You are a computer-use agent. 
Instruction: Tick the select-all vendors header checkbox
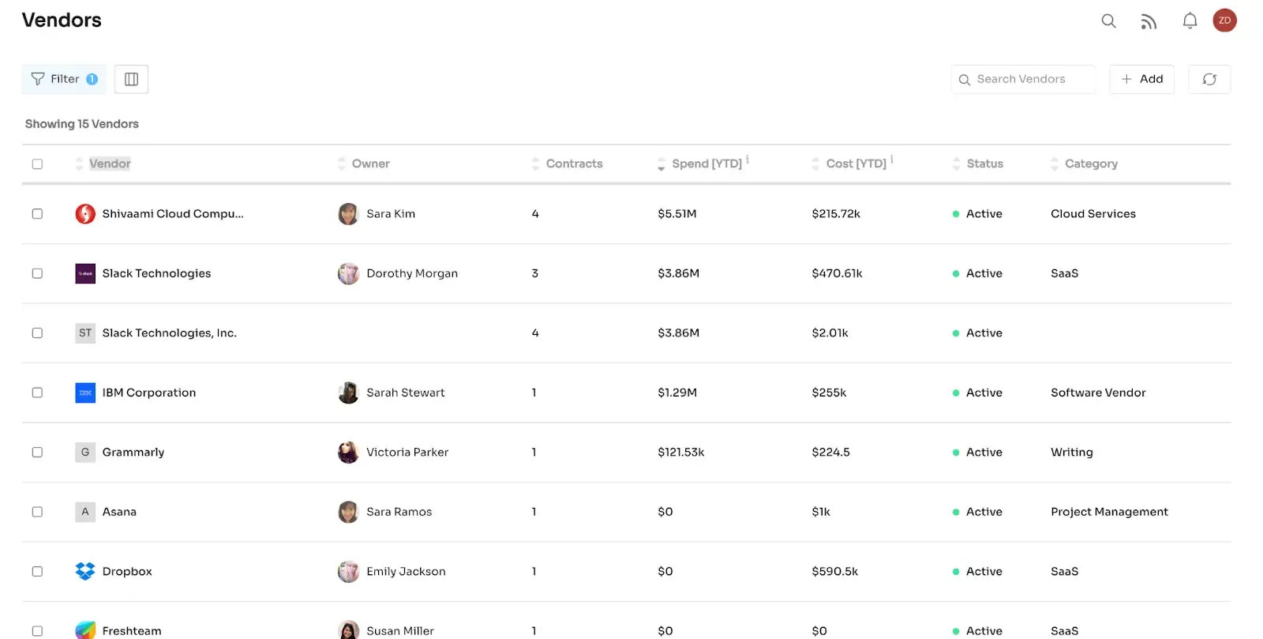37,164
